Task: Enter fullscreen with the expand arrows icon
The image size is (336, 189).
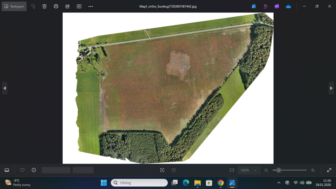Action: (x=329, y=170)
